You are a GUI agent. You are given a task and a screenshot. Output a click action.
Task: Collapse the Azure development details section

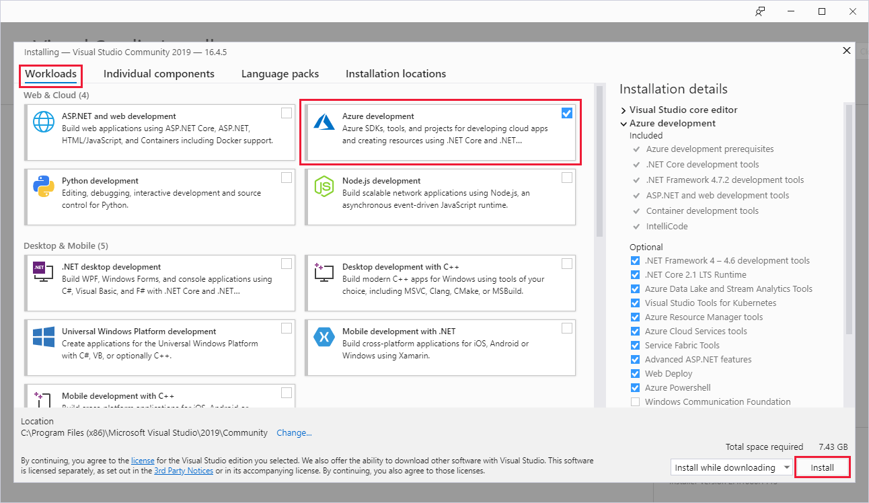[624, 124]
